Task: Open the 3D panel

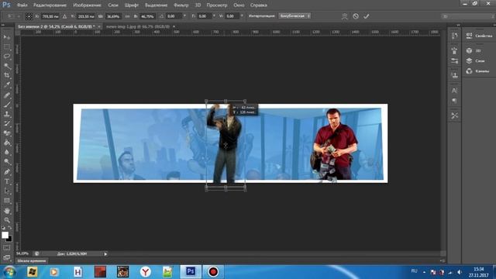Action: point(474,50)
